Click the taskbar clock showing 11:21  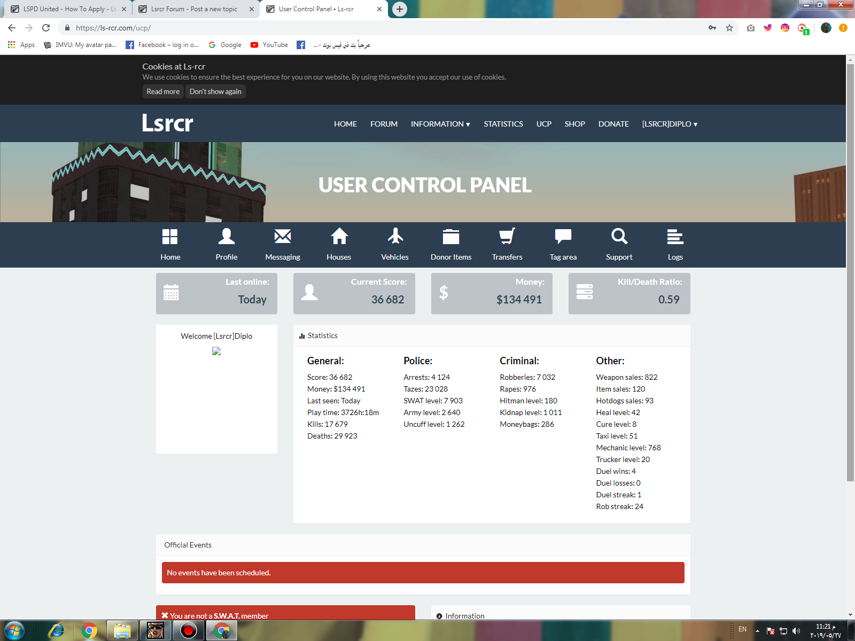pyautogui.click(x=825, y=631)
